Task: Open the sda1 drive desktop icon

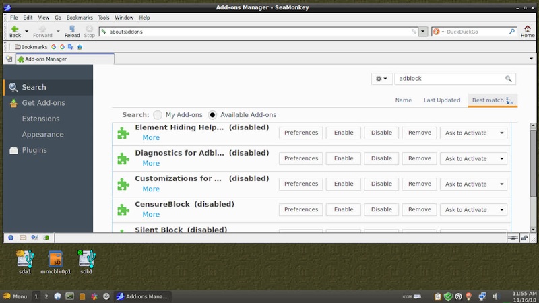Action: click(25, 262)
